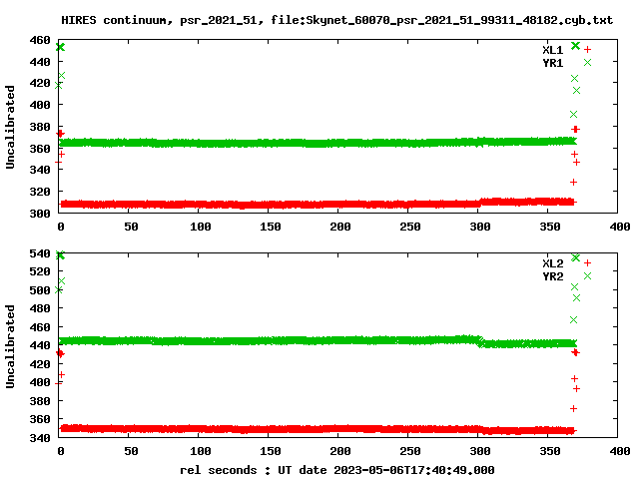Click y-axis tick 380 in the XL2/YR2 plot
This screenshot has width=639, height=479.
click(x=40, y=401)
